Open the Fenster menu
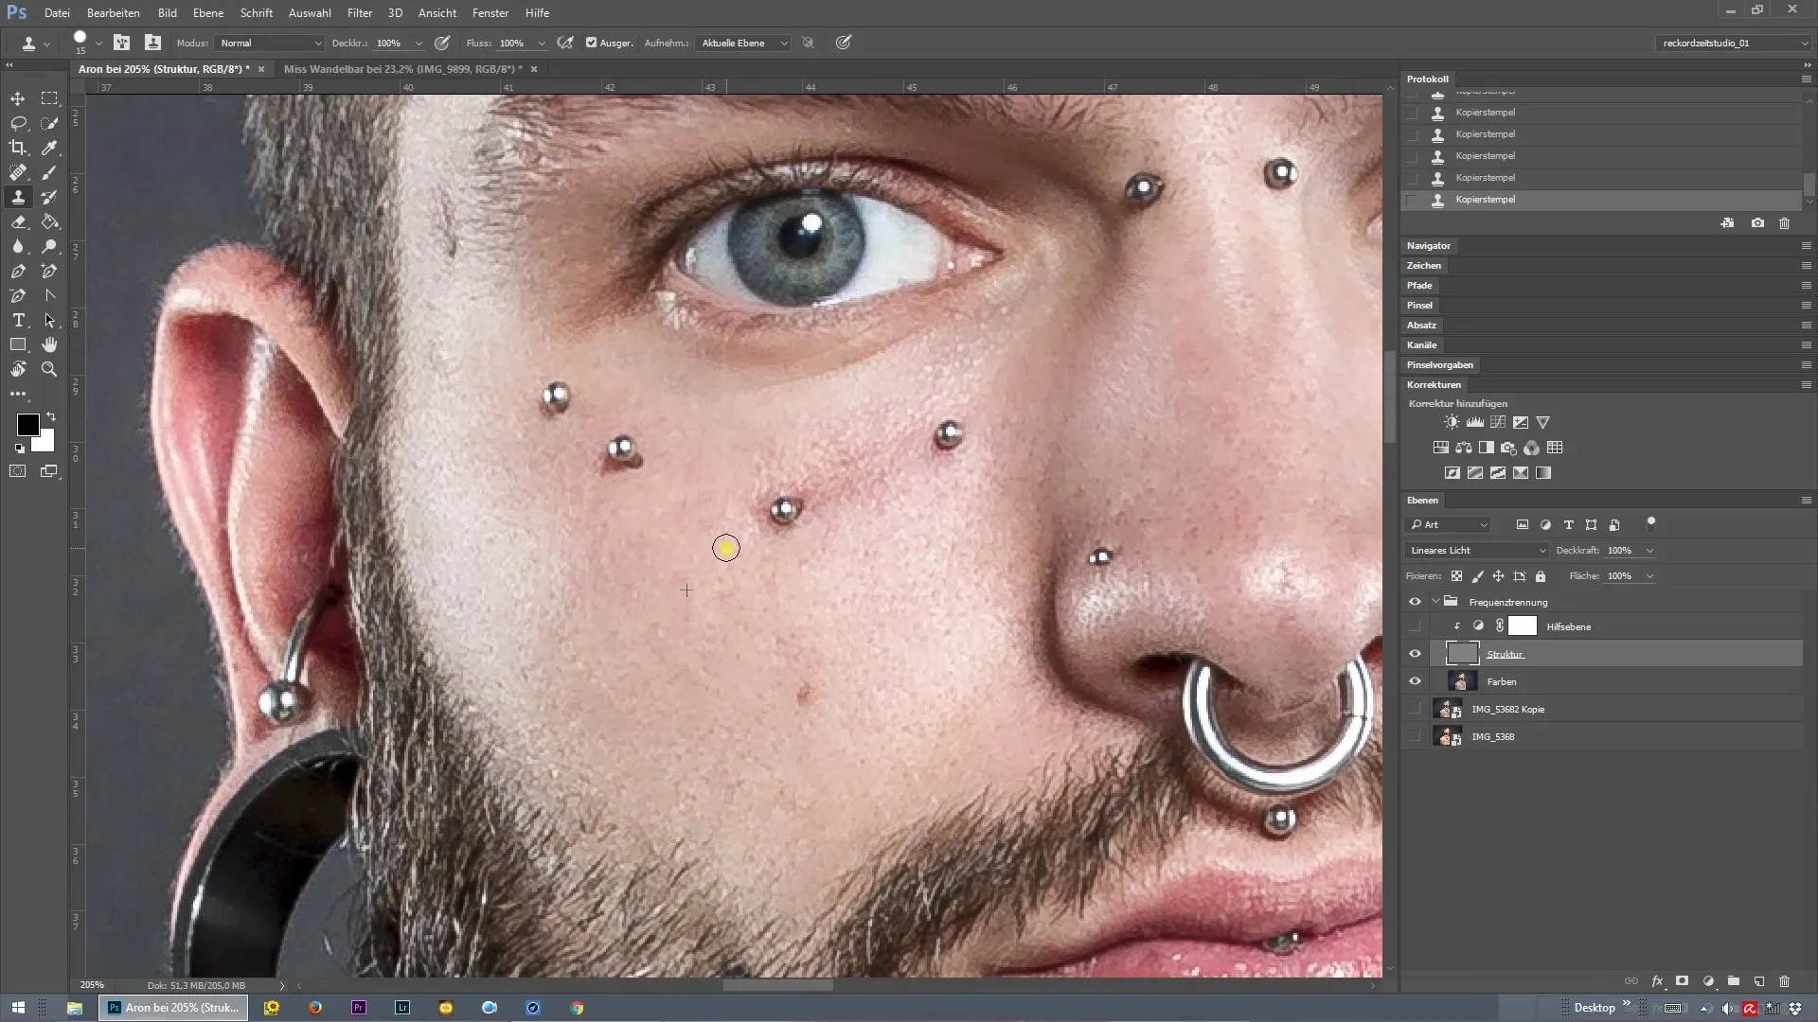 click(490, 13)
